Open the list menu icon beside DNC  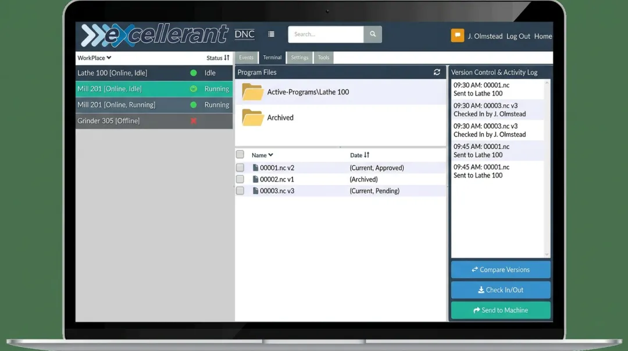271,34
